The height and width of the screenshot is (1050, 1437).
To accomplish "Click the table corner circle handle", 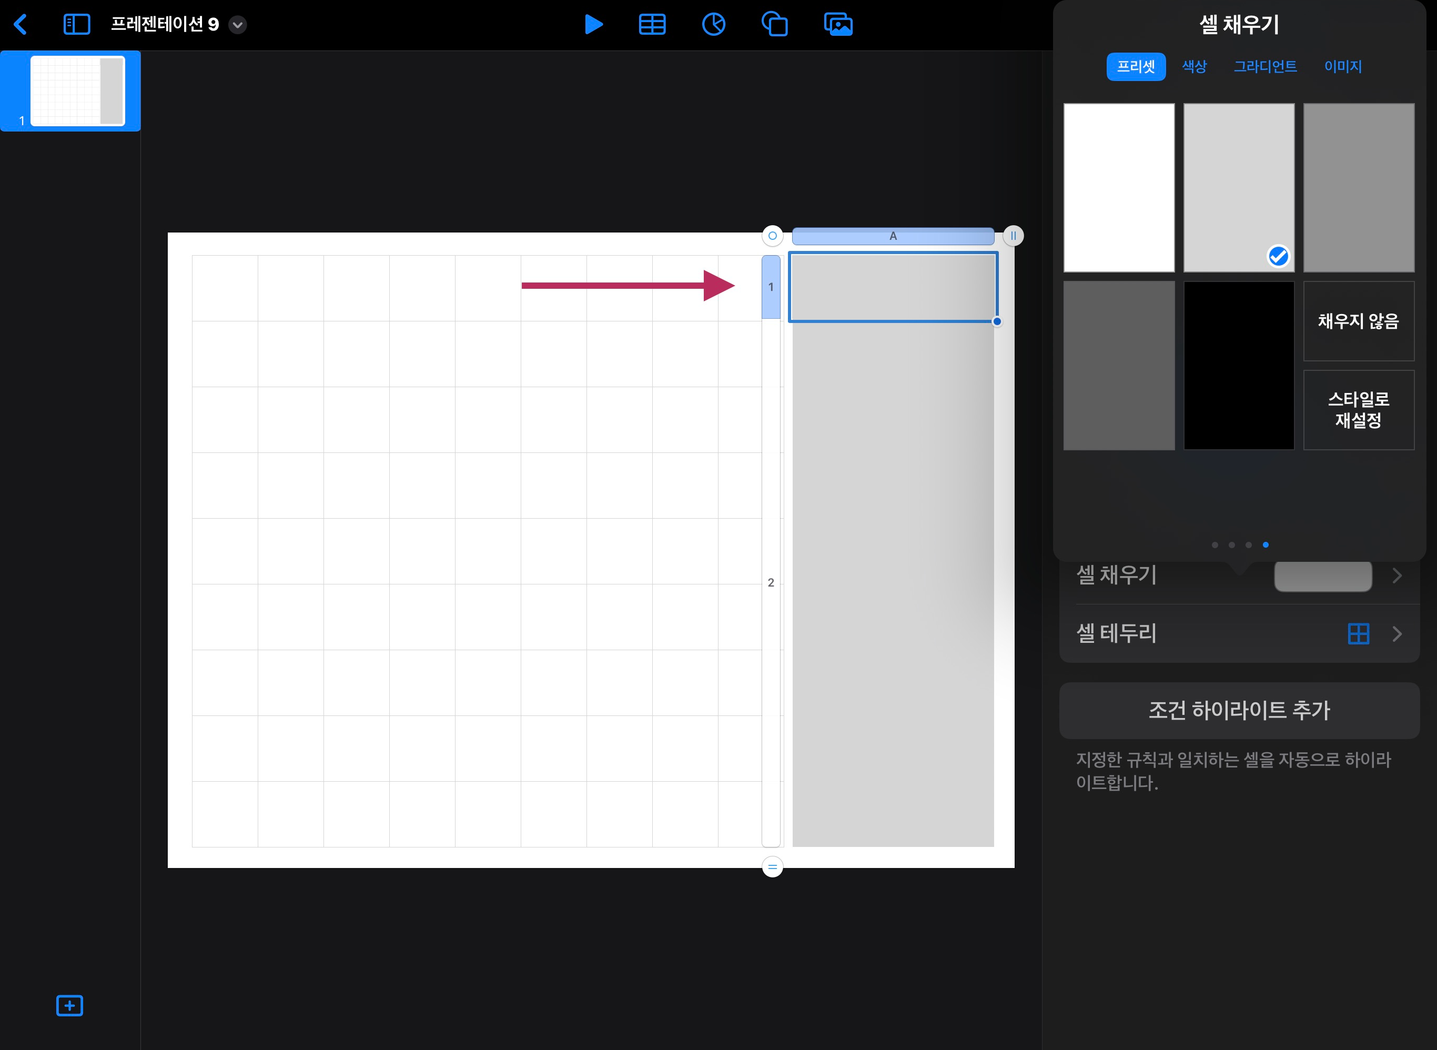I will [x=772, y=236].
